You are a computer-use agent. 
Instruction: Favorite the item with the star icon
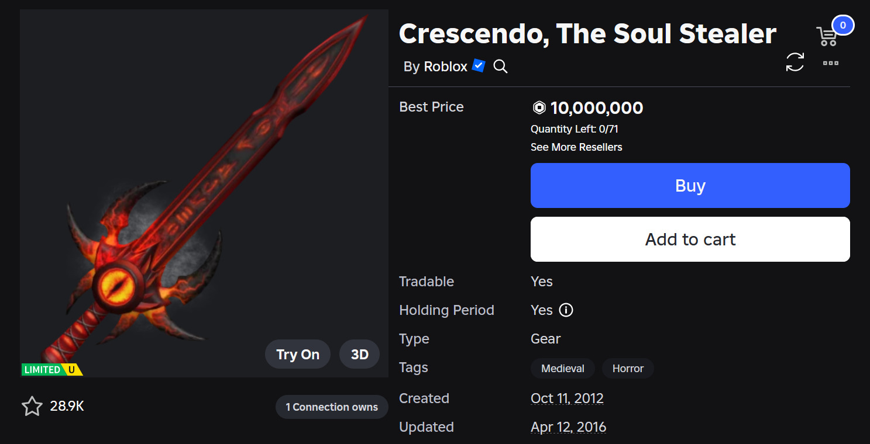point(32,407)
